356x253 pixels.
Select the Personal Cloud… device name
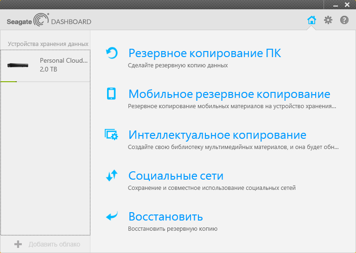[x=64, y=60]
